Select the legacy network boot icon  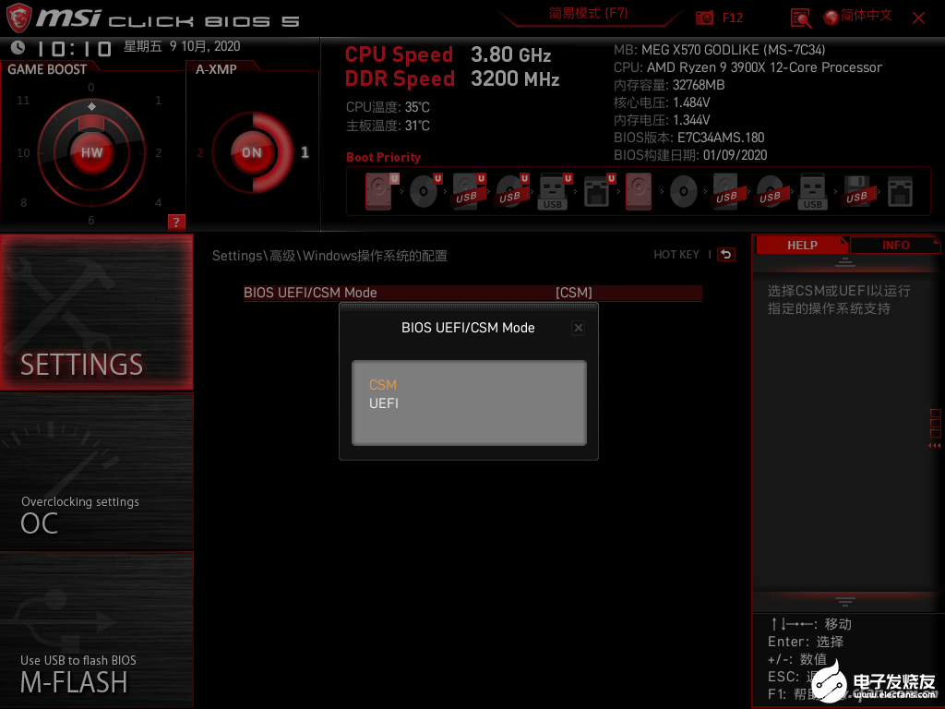(x=900, y=192)
